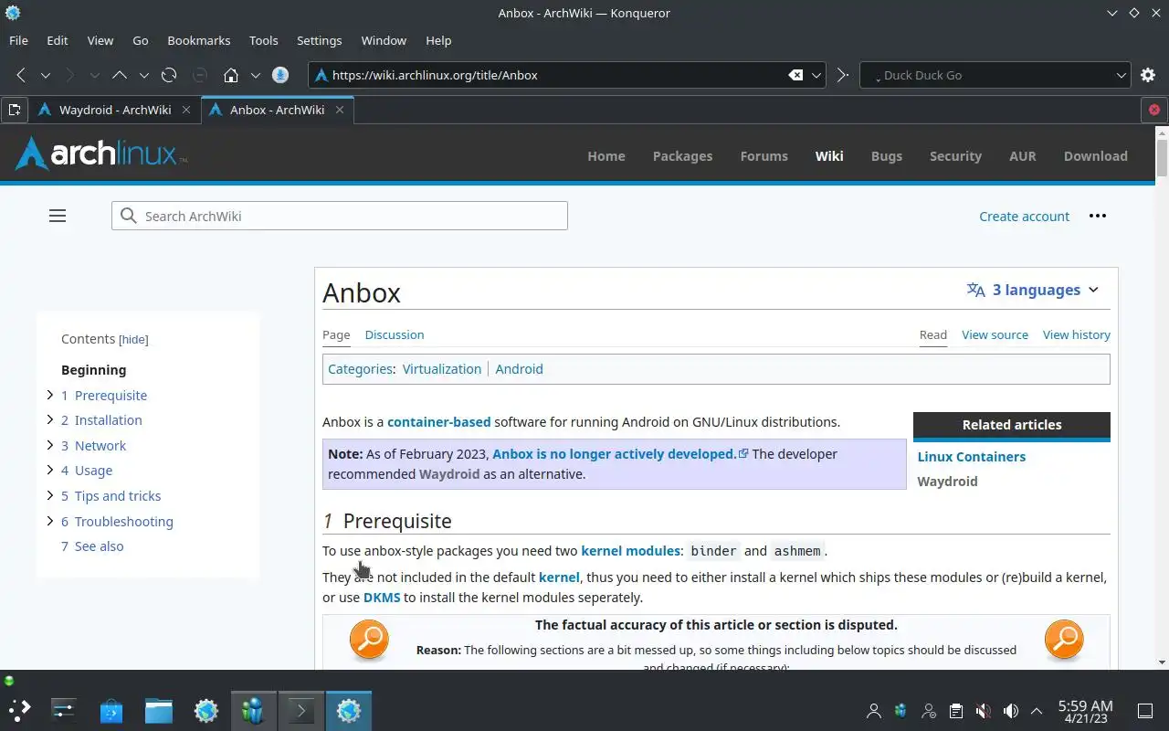Image resolution: width=1169 pixels, height=731 pixels.
Task: Click Create account link
Action: point(1024,216)
